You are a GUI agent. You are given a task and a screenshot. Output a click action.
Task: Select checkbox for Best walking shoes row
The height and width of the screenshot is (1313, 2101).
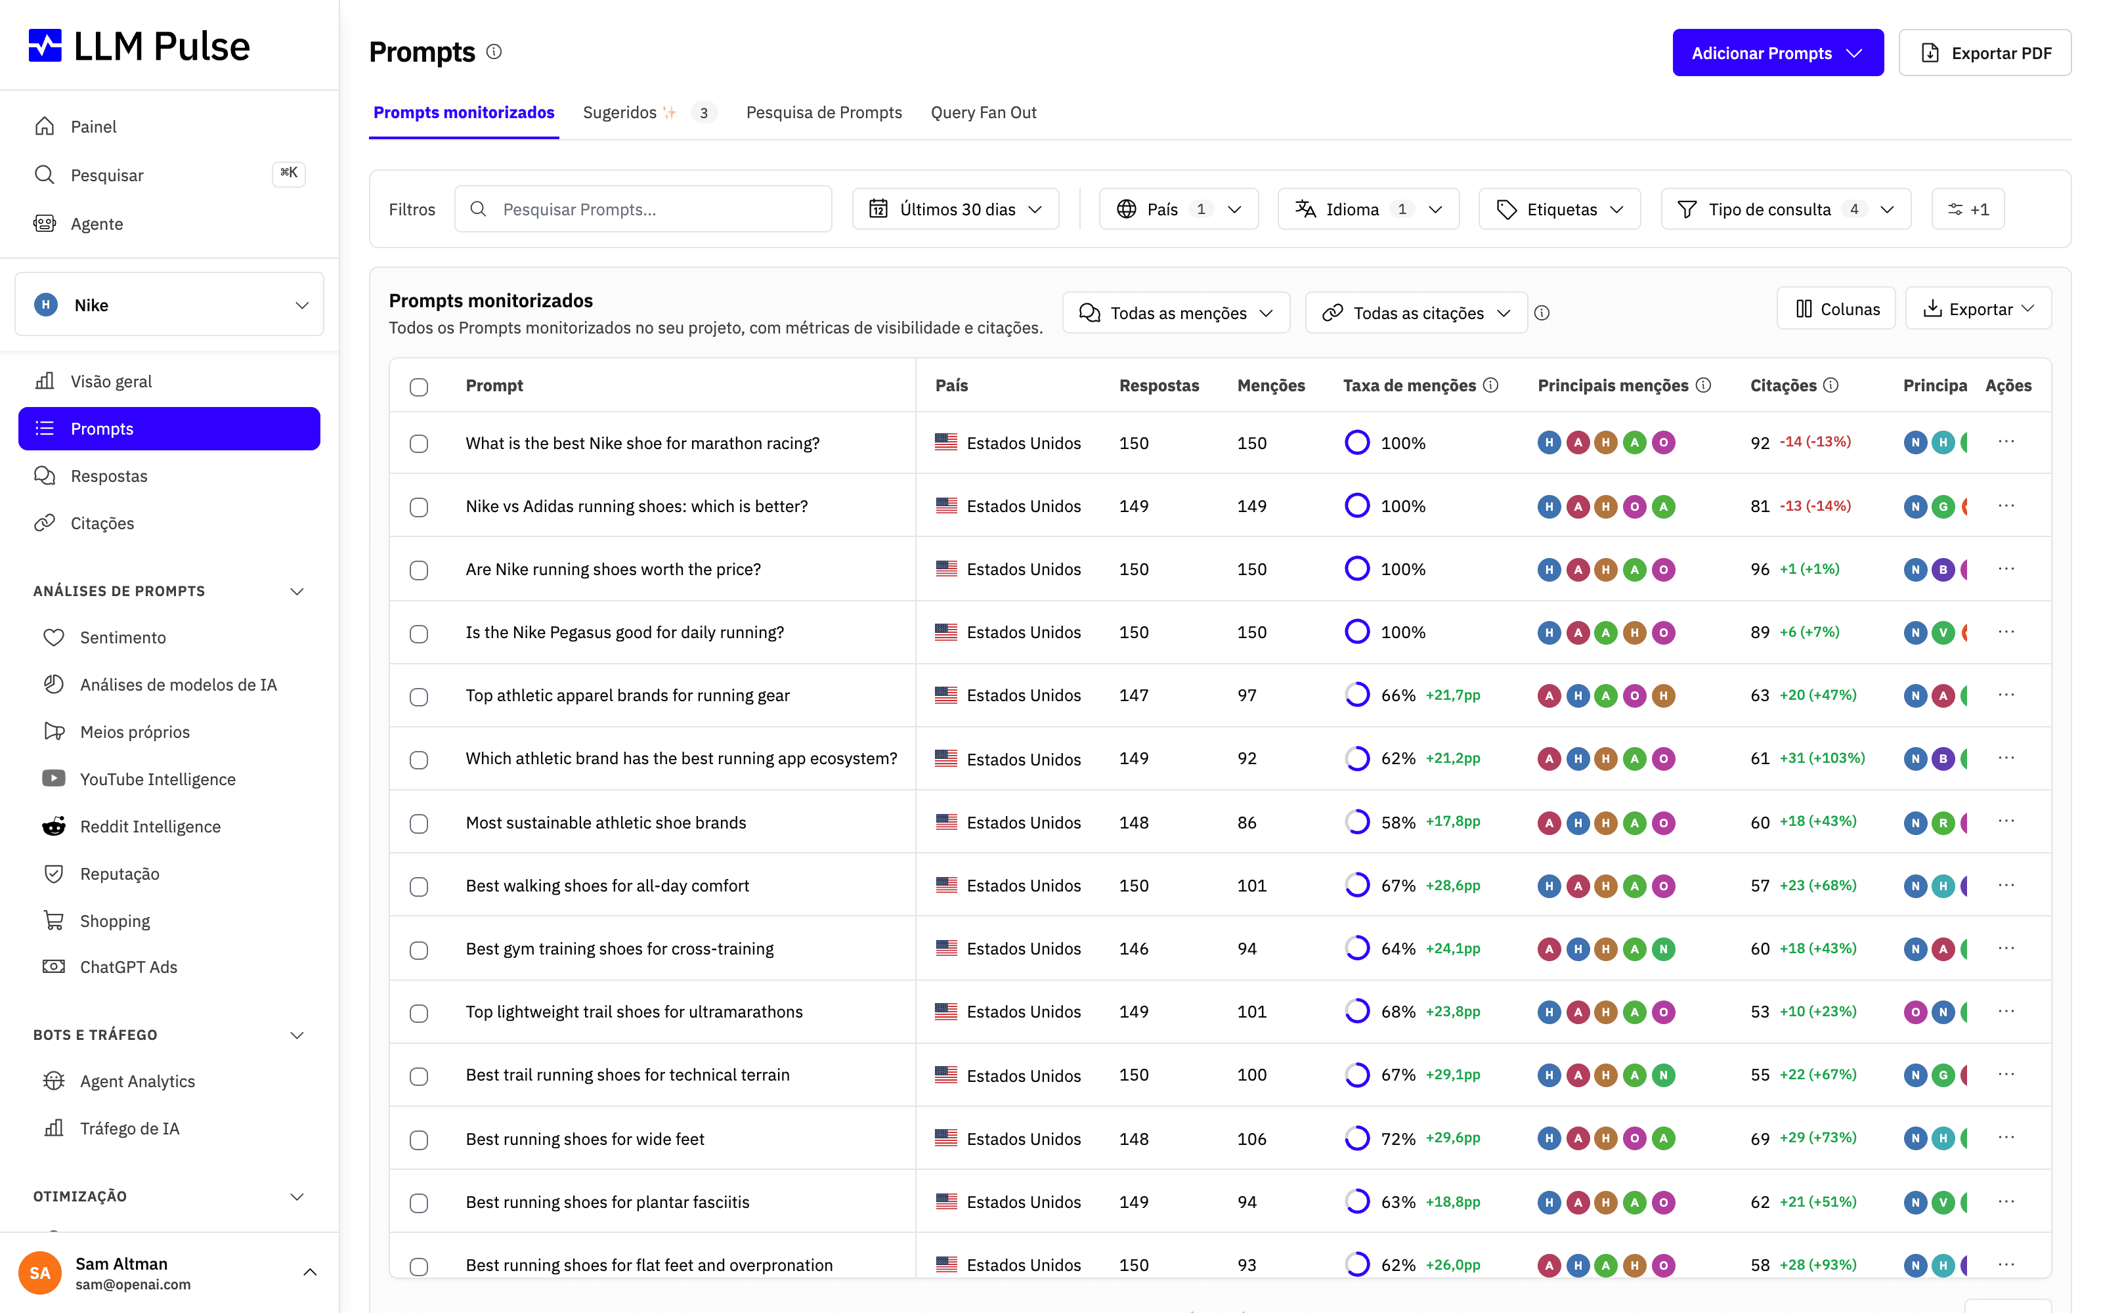click(418, 887)
